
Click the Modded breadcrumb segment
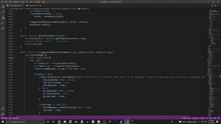(28, 9)
